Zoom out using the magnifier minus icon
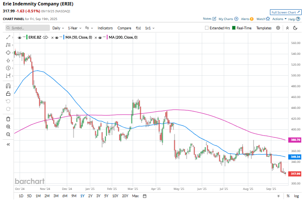Image resolution: width=304 pixels, height=203 pixels. coord(8,134)
